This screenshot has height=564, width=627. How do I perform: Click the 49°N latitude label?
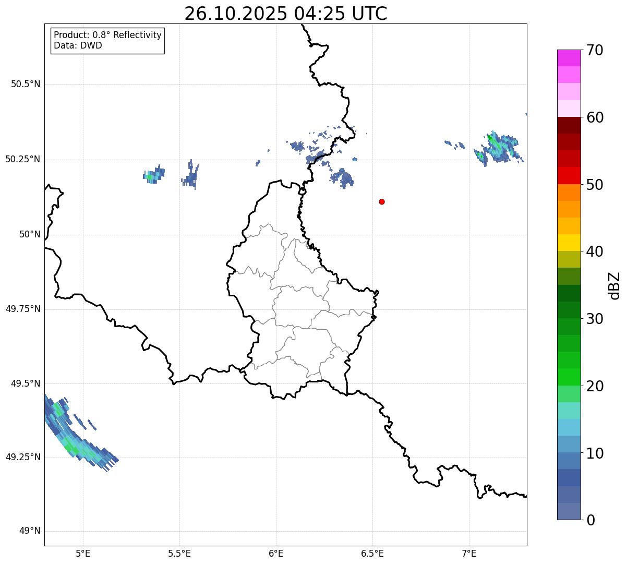tap(30, 531)
